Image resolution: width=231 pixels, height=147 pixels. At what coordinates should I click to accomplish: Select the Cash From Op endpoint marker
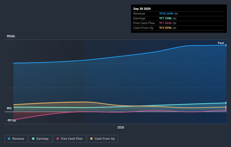(226, 107)
